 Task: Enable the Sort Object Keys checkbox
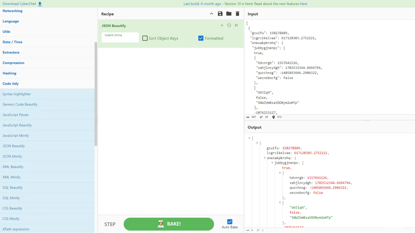(x=145, y=38)
